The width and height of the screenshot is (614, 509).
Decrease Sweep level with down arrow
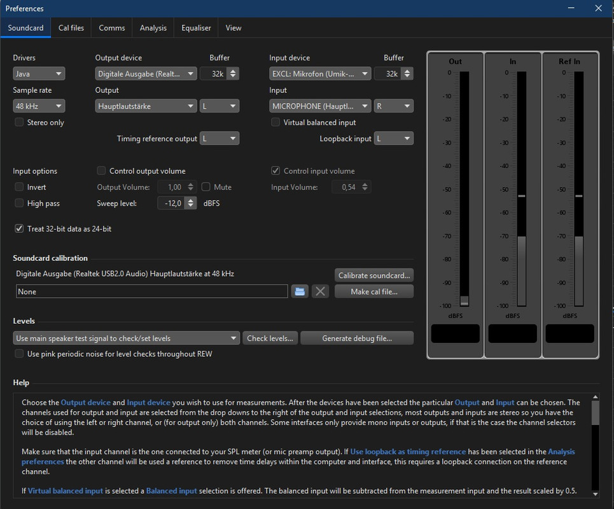191,206
